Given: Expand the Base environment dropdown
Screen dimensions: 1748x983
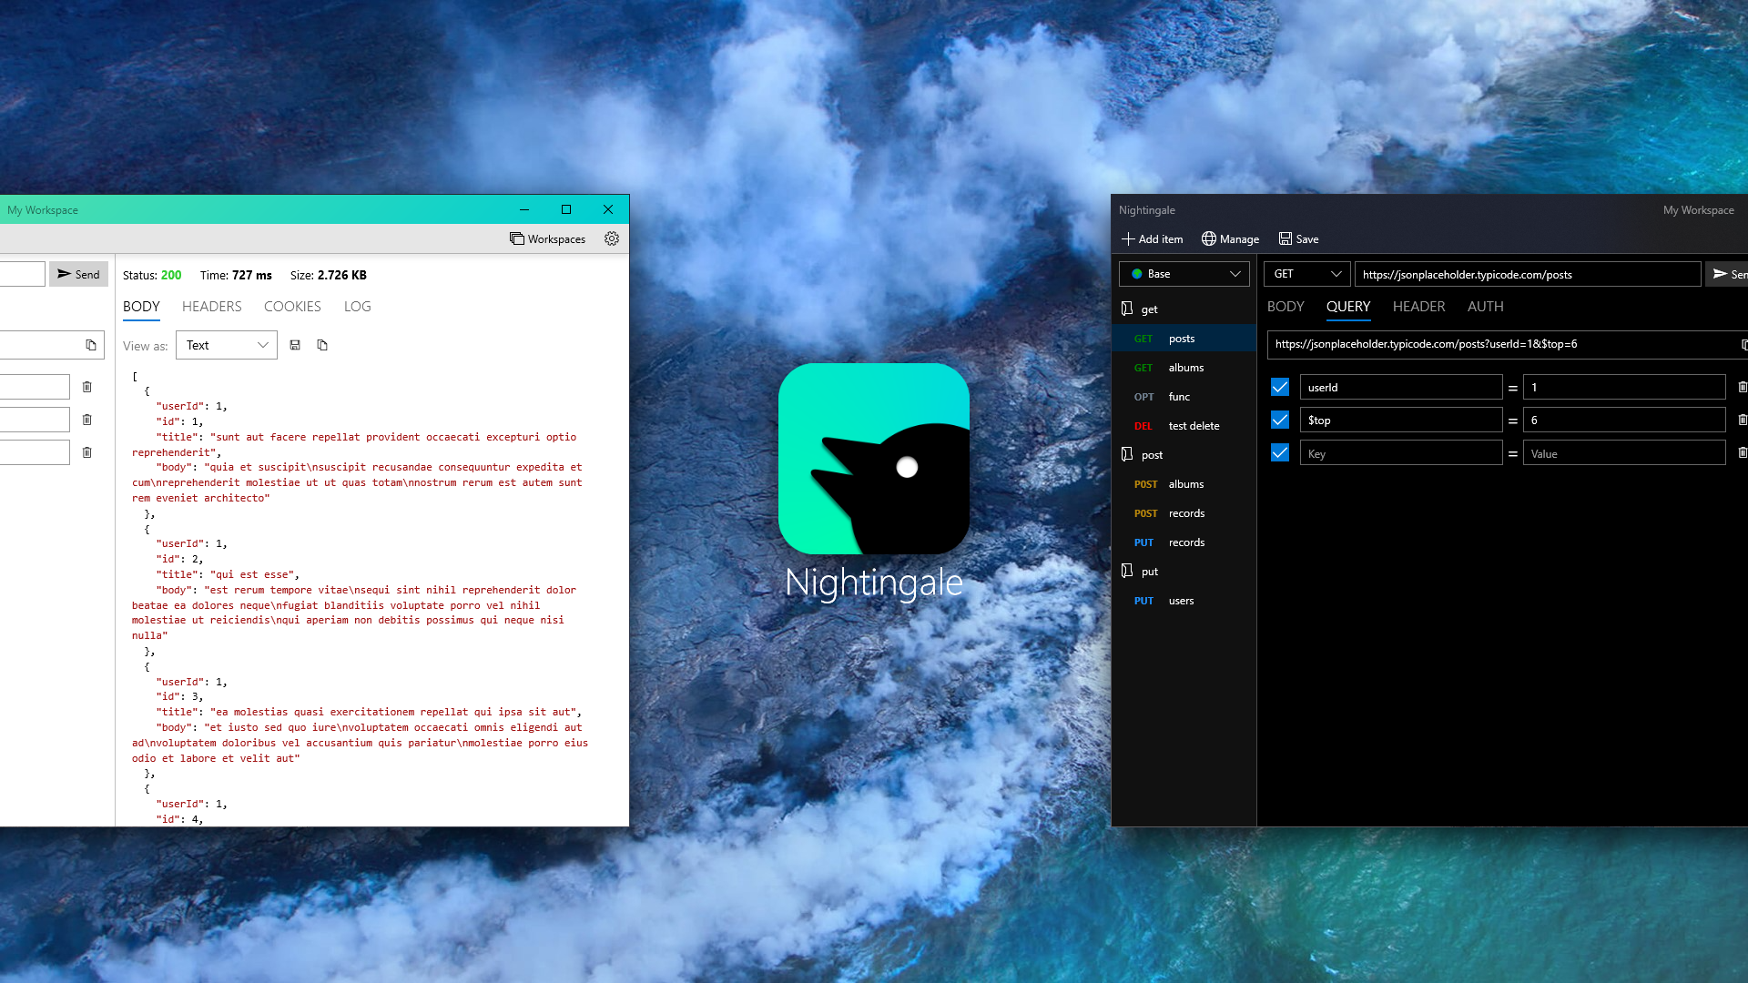Looking at the screenshot, I should (1184, 274).
